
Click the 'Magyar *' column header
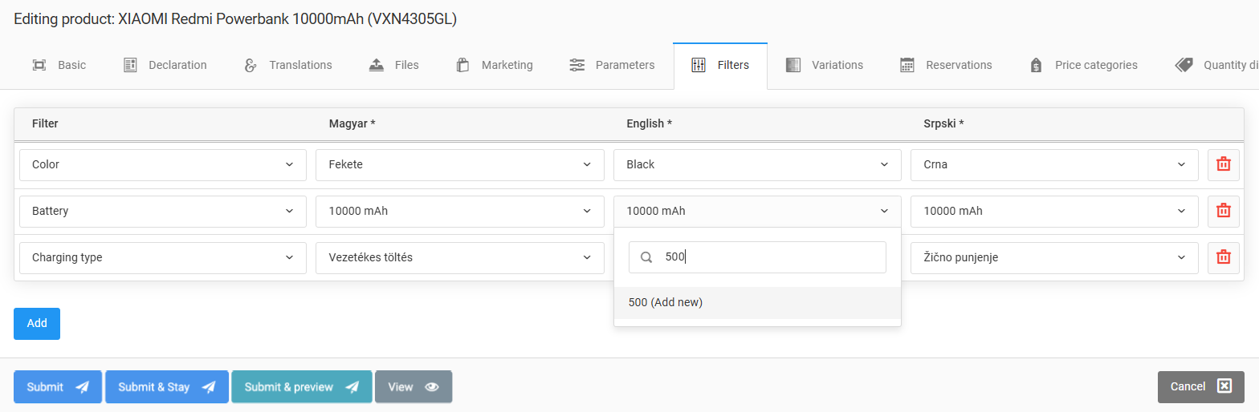(352, 123)
